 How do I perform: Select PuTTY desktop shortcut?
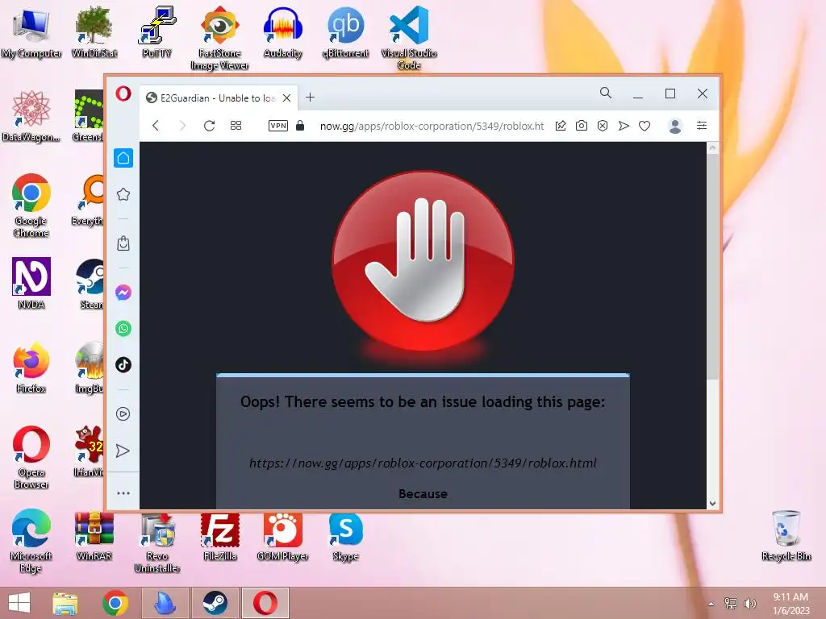156,32
